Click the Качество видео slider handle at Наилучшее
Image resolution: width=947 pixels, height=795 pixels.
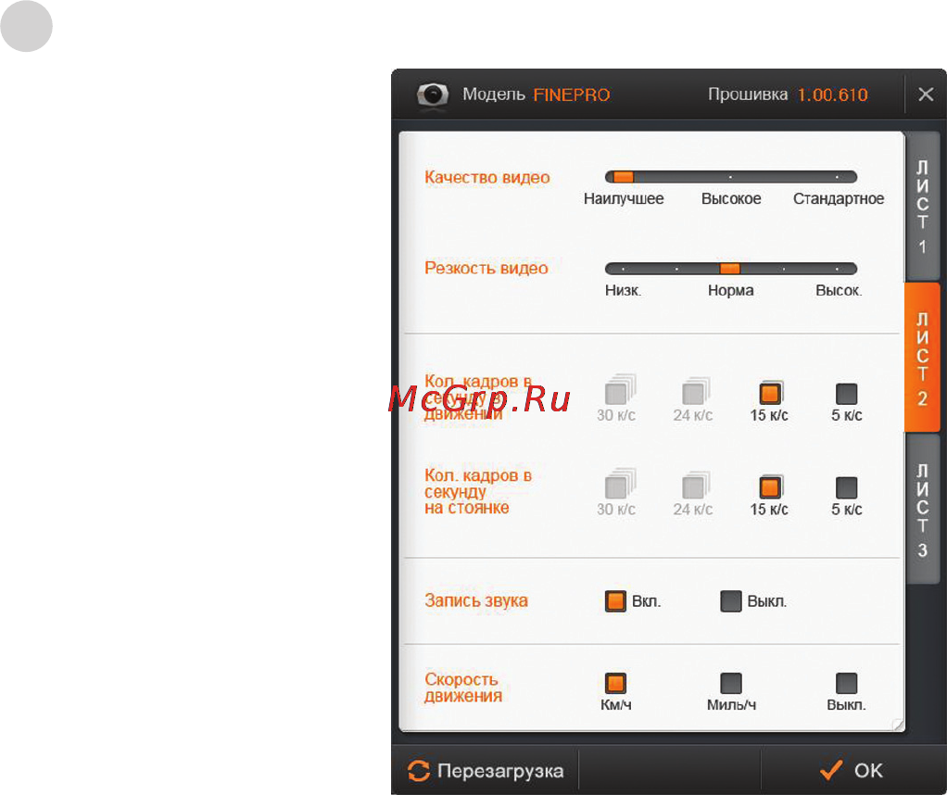(x=623, y=177)
